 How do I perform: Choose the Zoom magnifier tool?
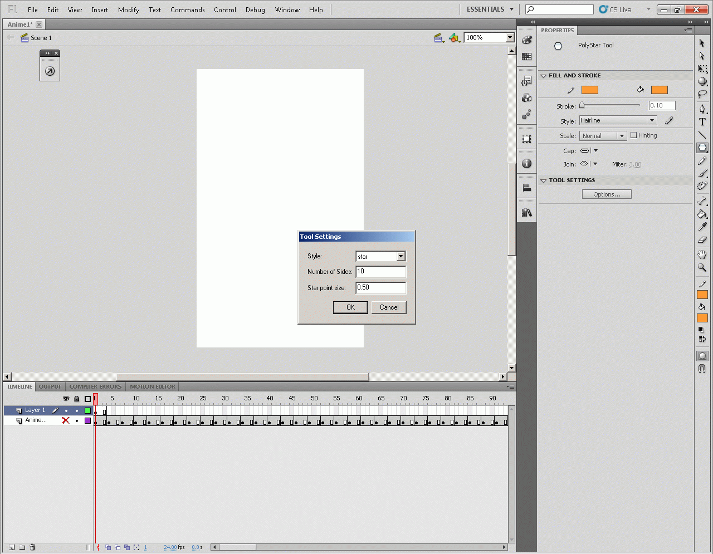[702, 267]
